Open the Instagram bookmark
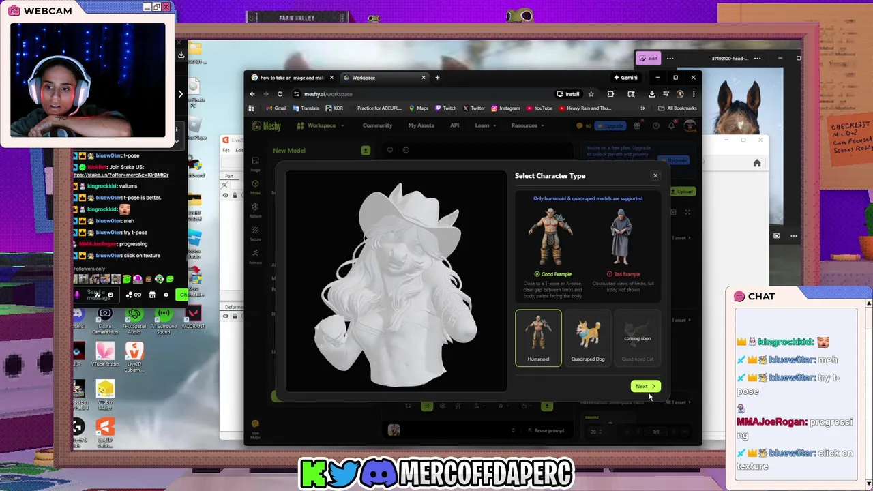The image size is (873, 491). [505, 108]
